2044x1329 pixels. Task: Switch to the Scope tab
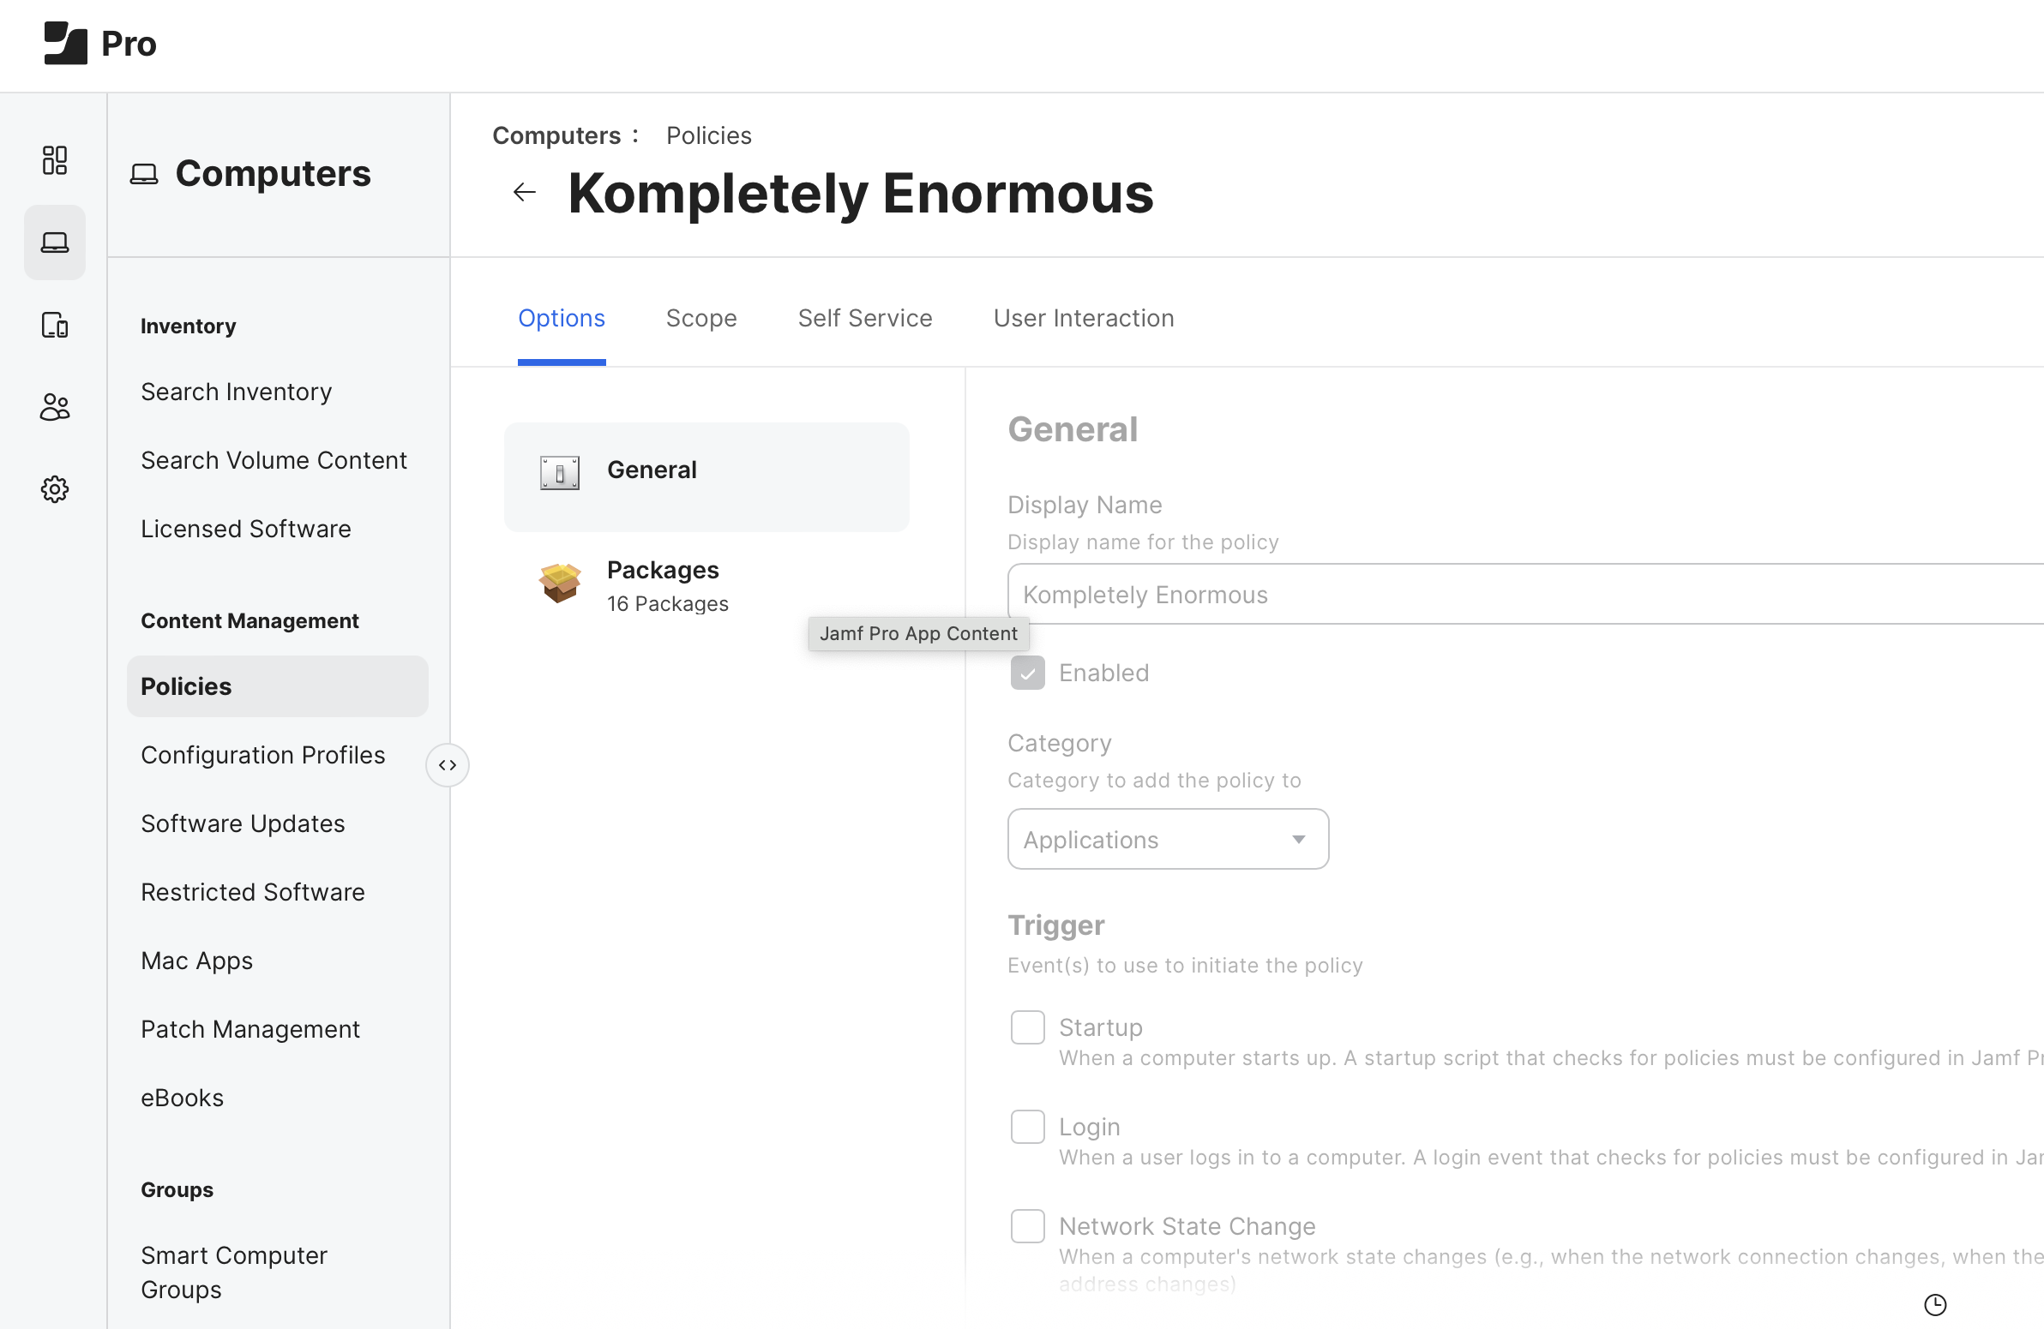[x=700, y=318]
